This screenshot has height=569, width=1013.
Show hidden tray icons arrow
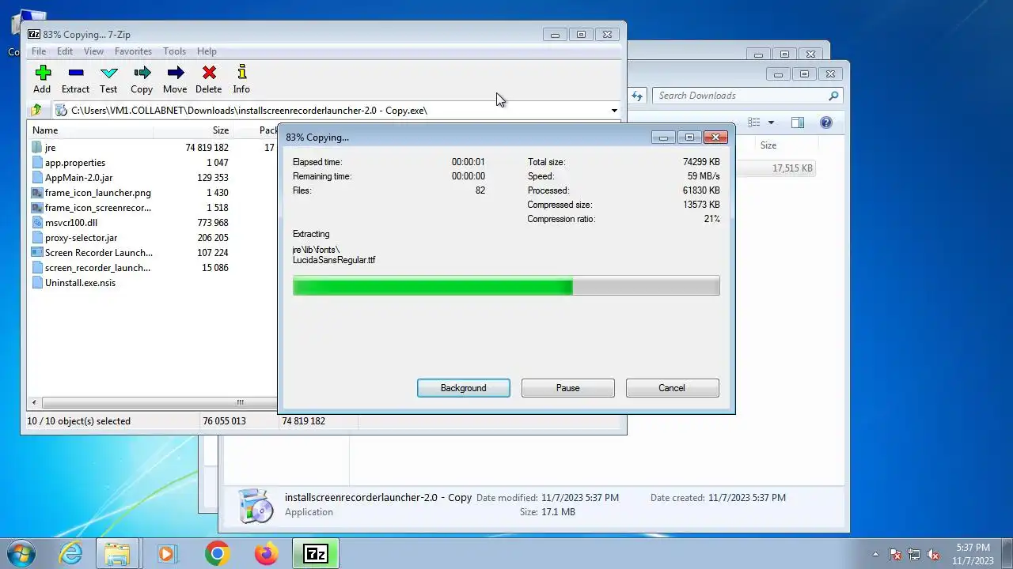point(875,555)
